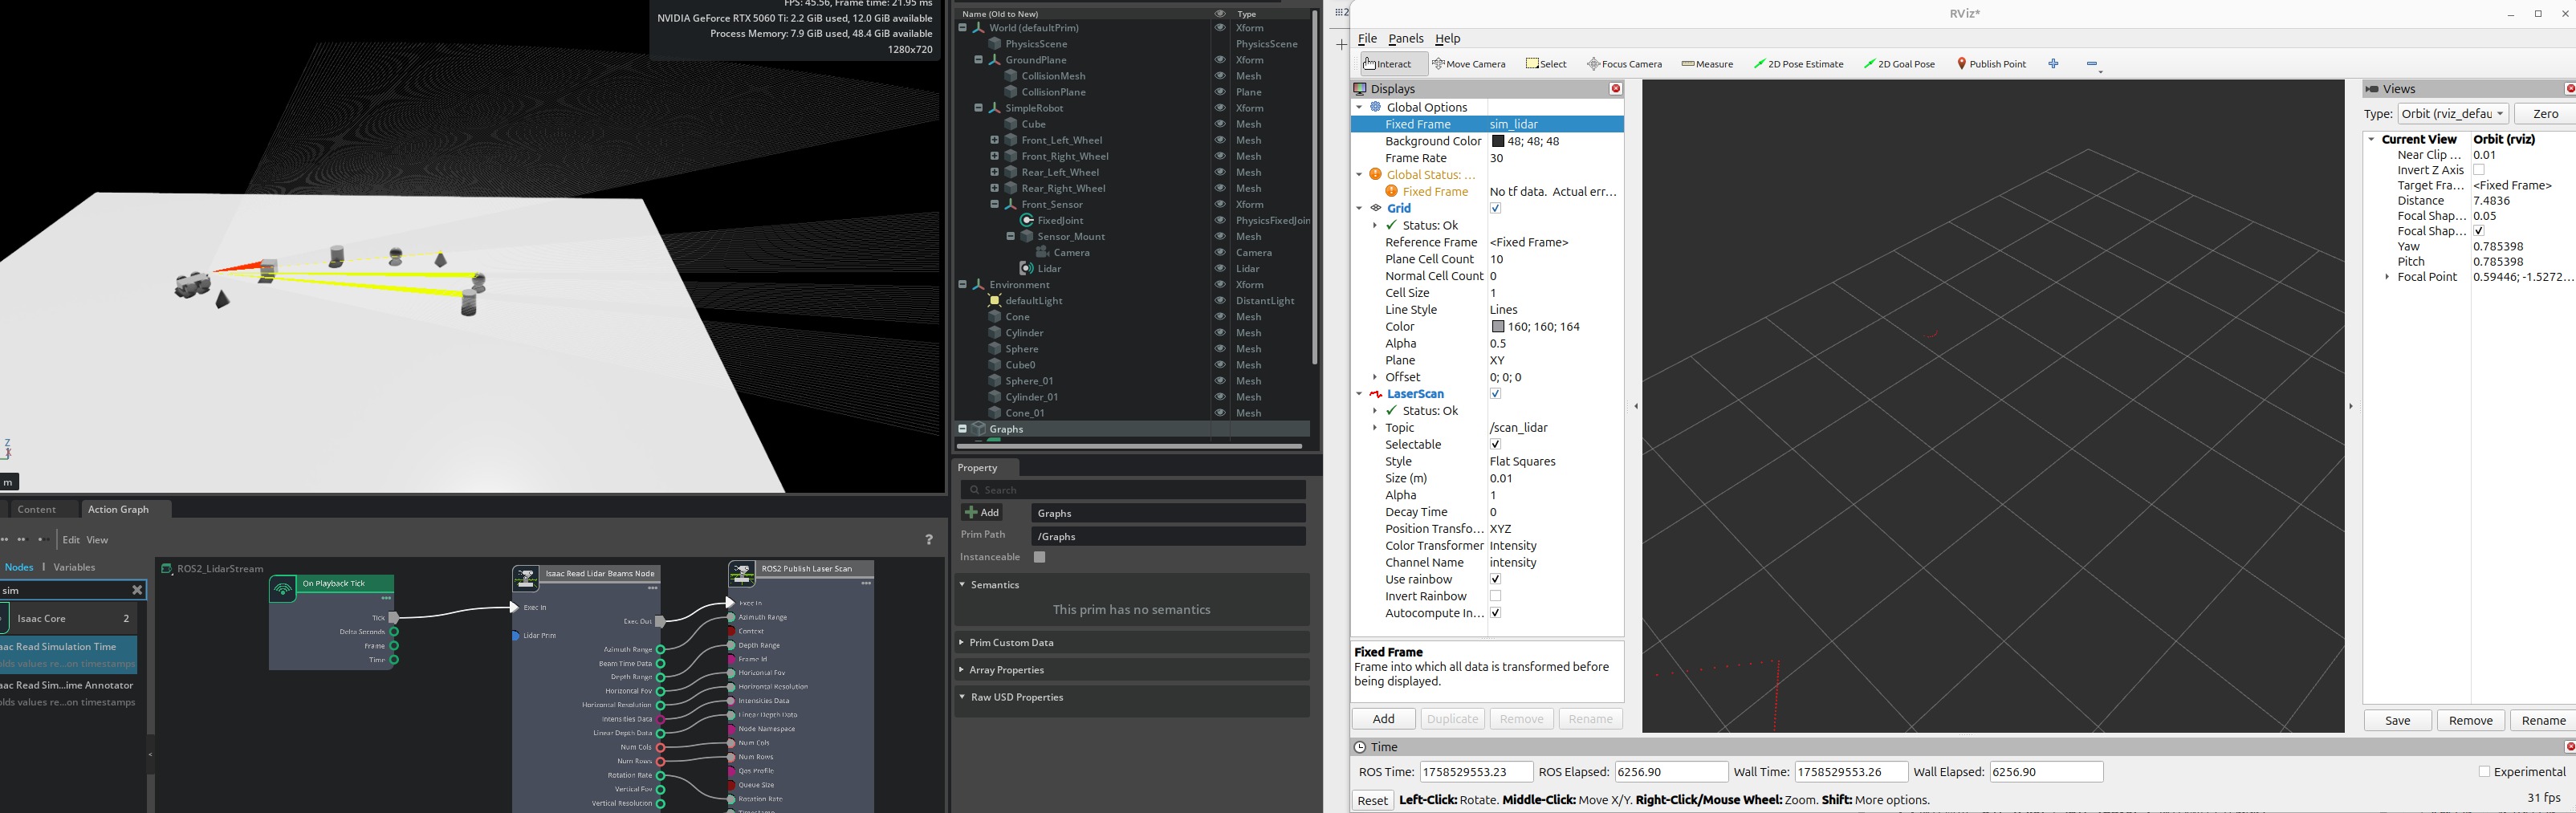Enable the Invert Rainbow checkbox
The height and width of the screenshot is (813, 2576).
[1496, 596]
